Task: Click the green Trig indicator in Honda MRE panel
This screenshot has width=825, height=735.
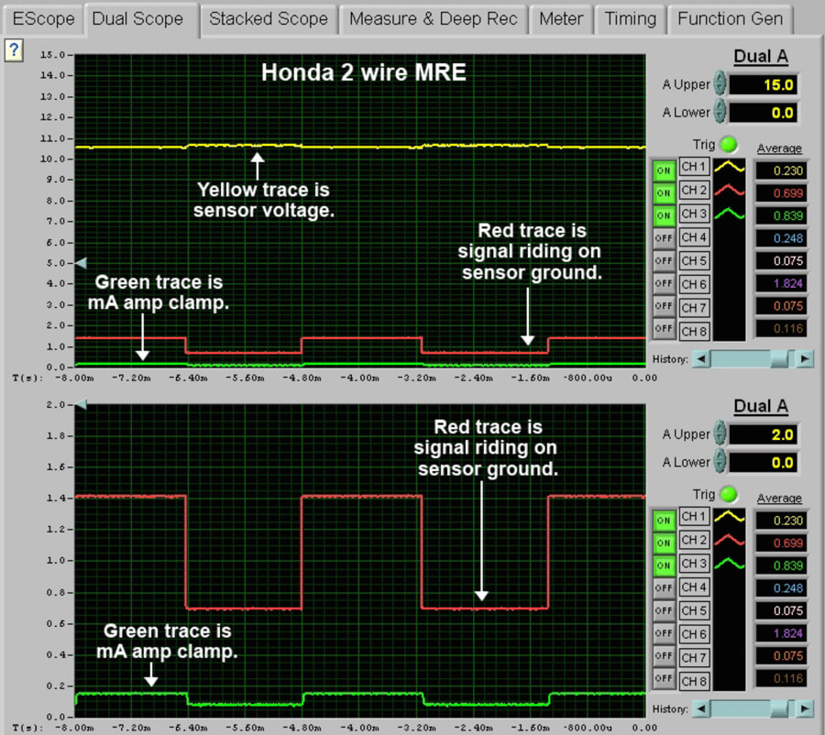Action: (729, 144)
